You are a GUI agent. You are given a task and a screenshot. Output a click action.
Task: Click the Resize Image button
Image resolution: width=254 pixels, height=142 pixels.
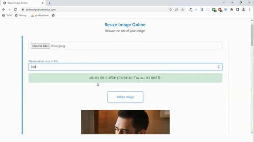click(x=125, y=97)
